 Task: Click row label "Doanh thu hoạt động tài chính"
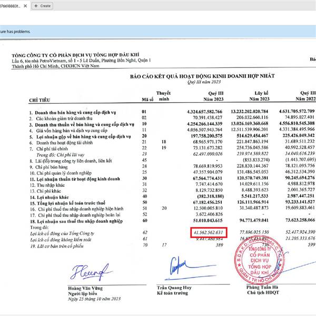pos(64,143)
